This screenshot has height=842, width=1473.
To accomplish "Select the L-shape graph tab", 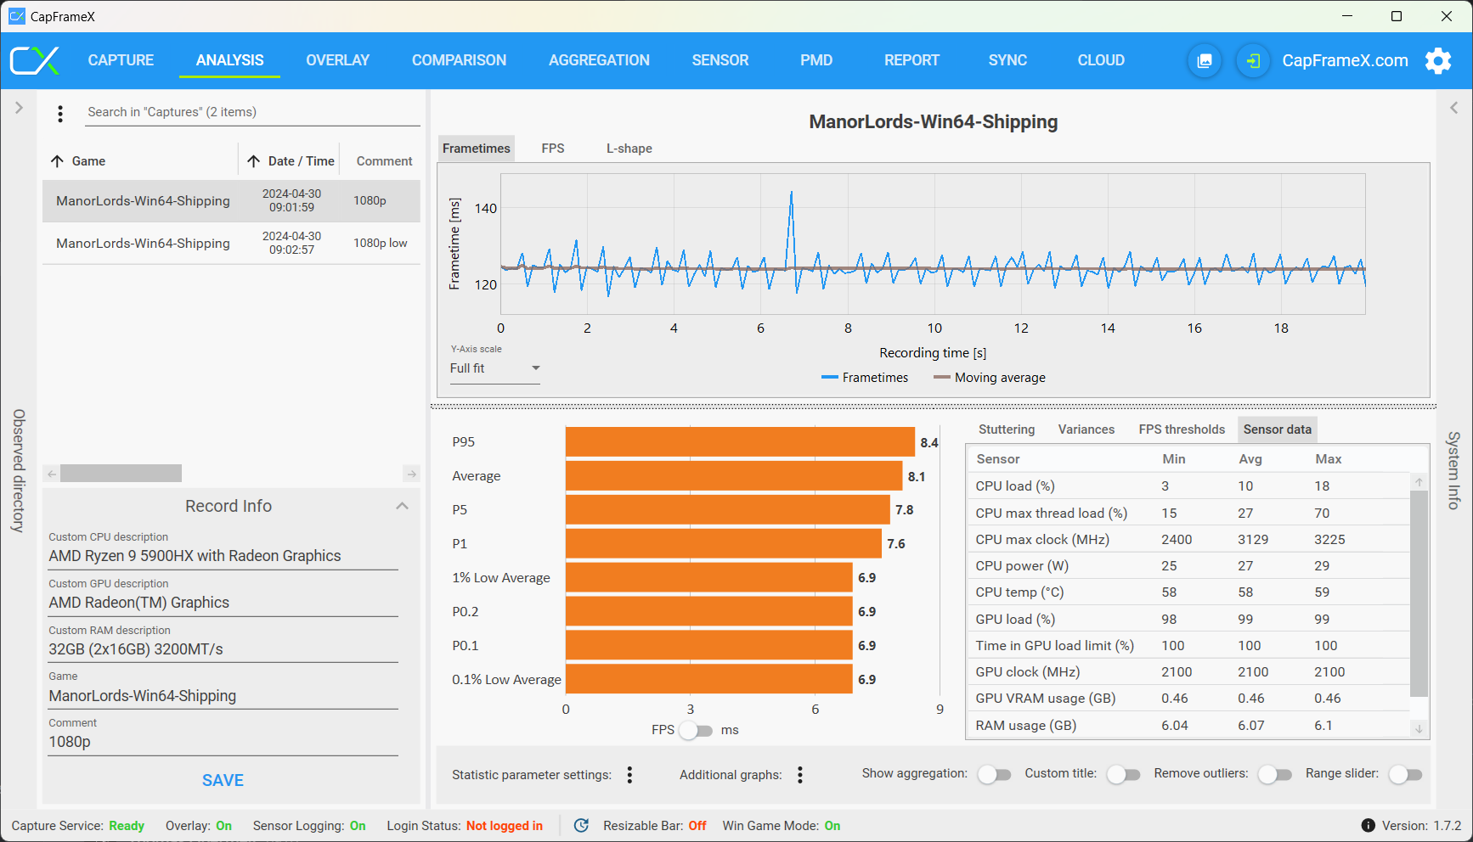I will (629, 149).
